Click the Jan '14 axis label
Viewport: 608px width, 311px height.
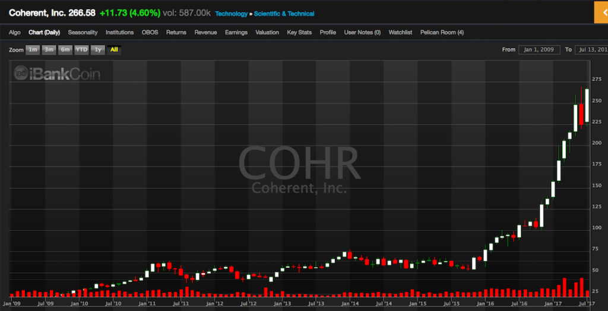(349, 304)
